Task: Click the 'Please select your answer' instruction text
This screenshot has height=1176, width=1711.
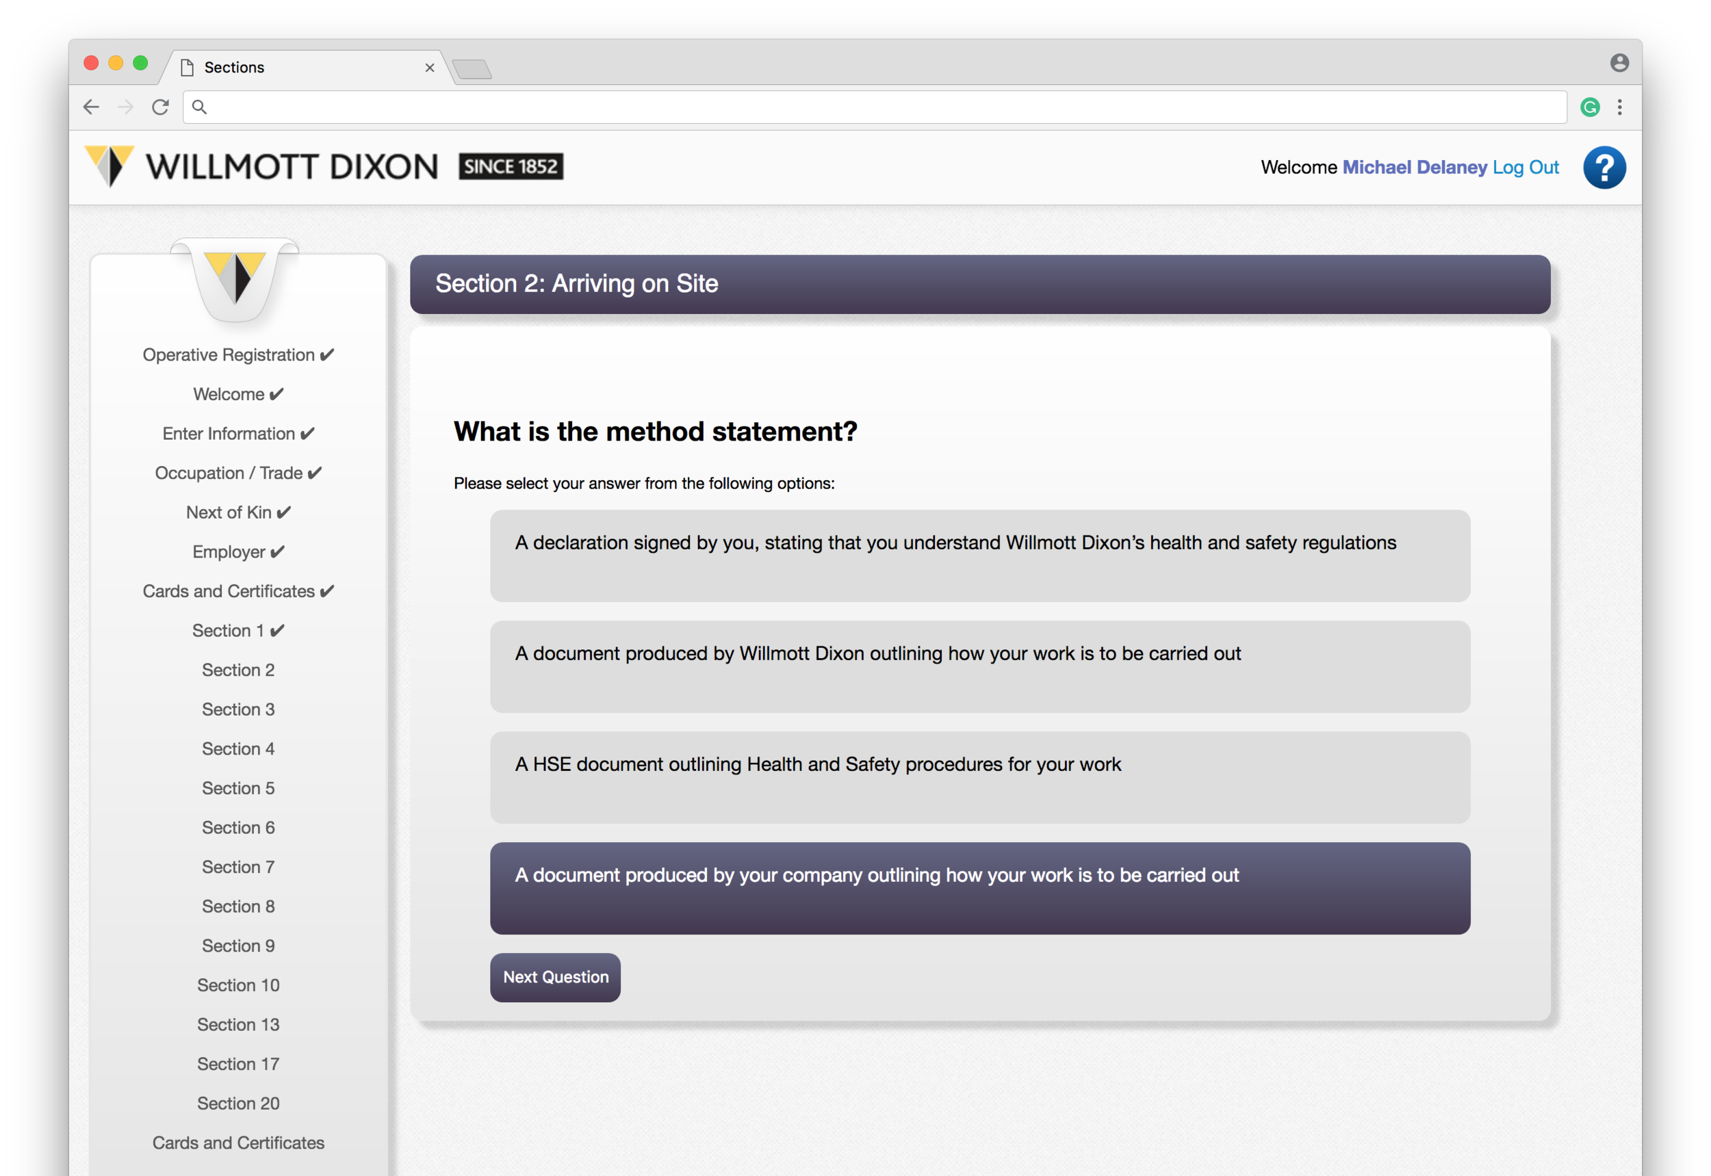Action: [x=644, y=484]
